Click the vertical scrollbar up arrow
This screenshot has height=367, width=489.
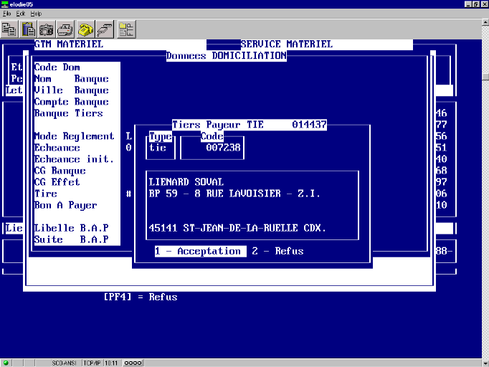pyautogui.click(x=485, y=22)
